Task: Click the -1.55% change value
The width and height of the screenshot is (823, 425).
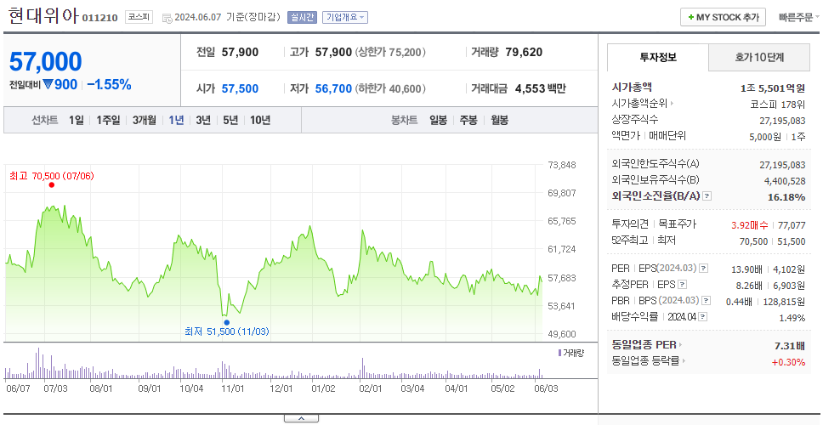Action: (109, 84)
